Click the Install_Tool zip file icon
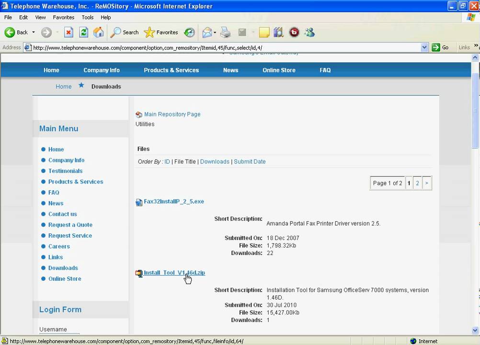Screen dimensions: 480x345 (139, 273)
